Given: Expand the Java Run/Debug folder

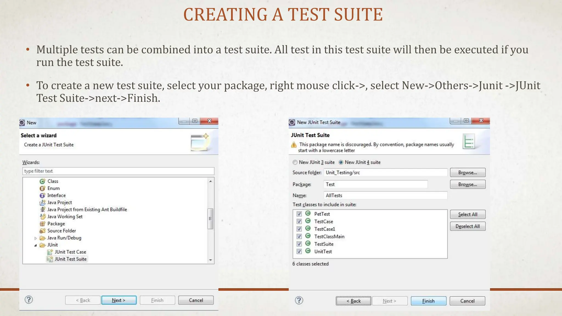Looking at the screenshot, I should [35, 238].
